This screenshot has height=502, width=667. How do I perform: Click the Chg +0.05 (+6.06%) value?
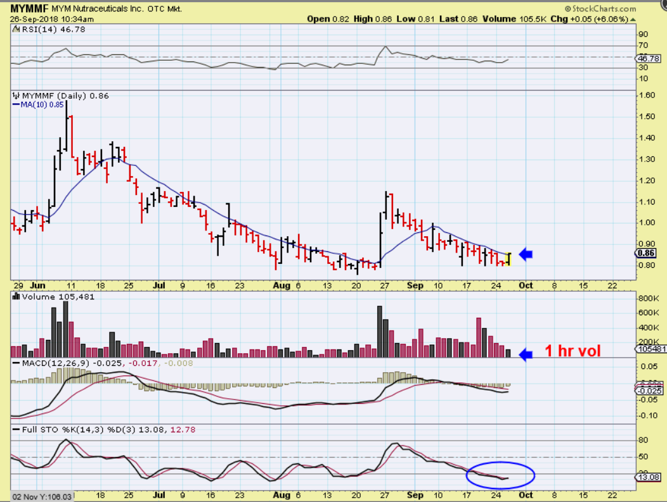[589, 19]
